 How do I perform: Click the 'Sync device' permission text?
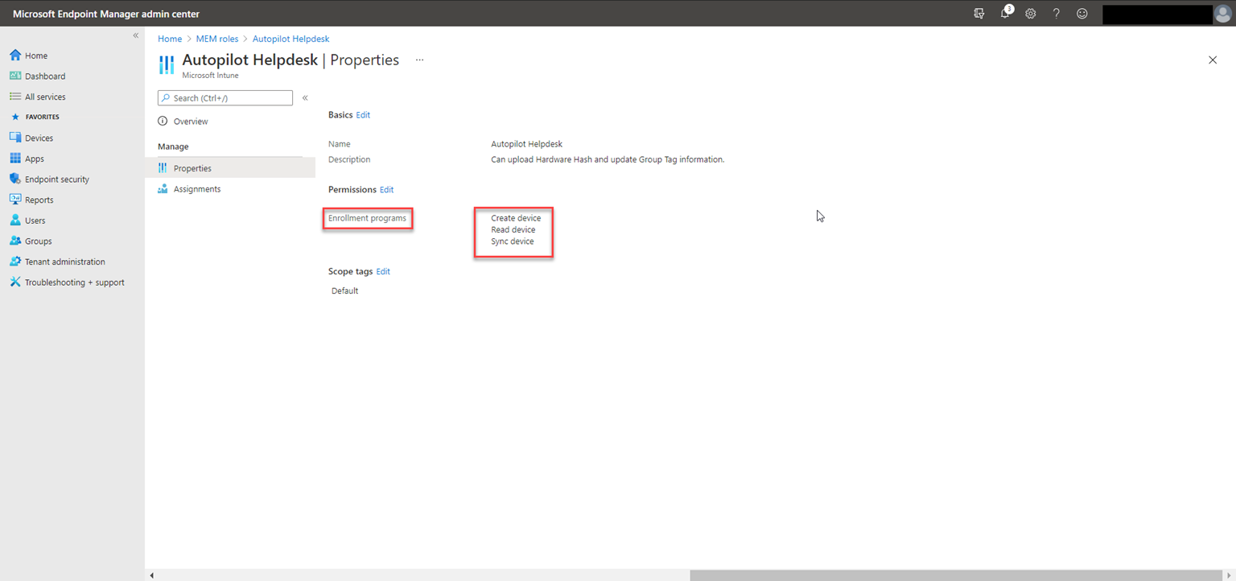(x=512, y=241)
